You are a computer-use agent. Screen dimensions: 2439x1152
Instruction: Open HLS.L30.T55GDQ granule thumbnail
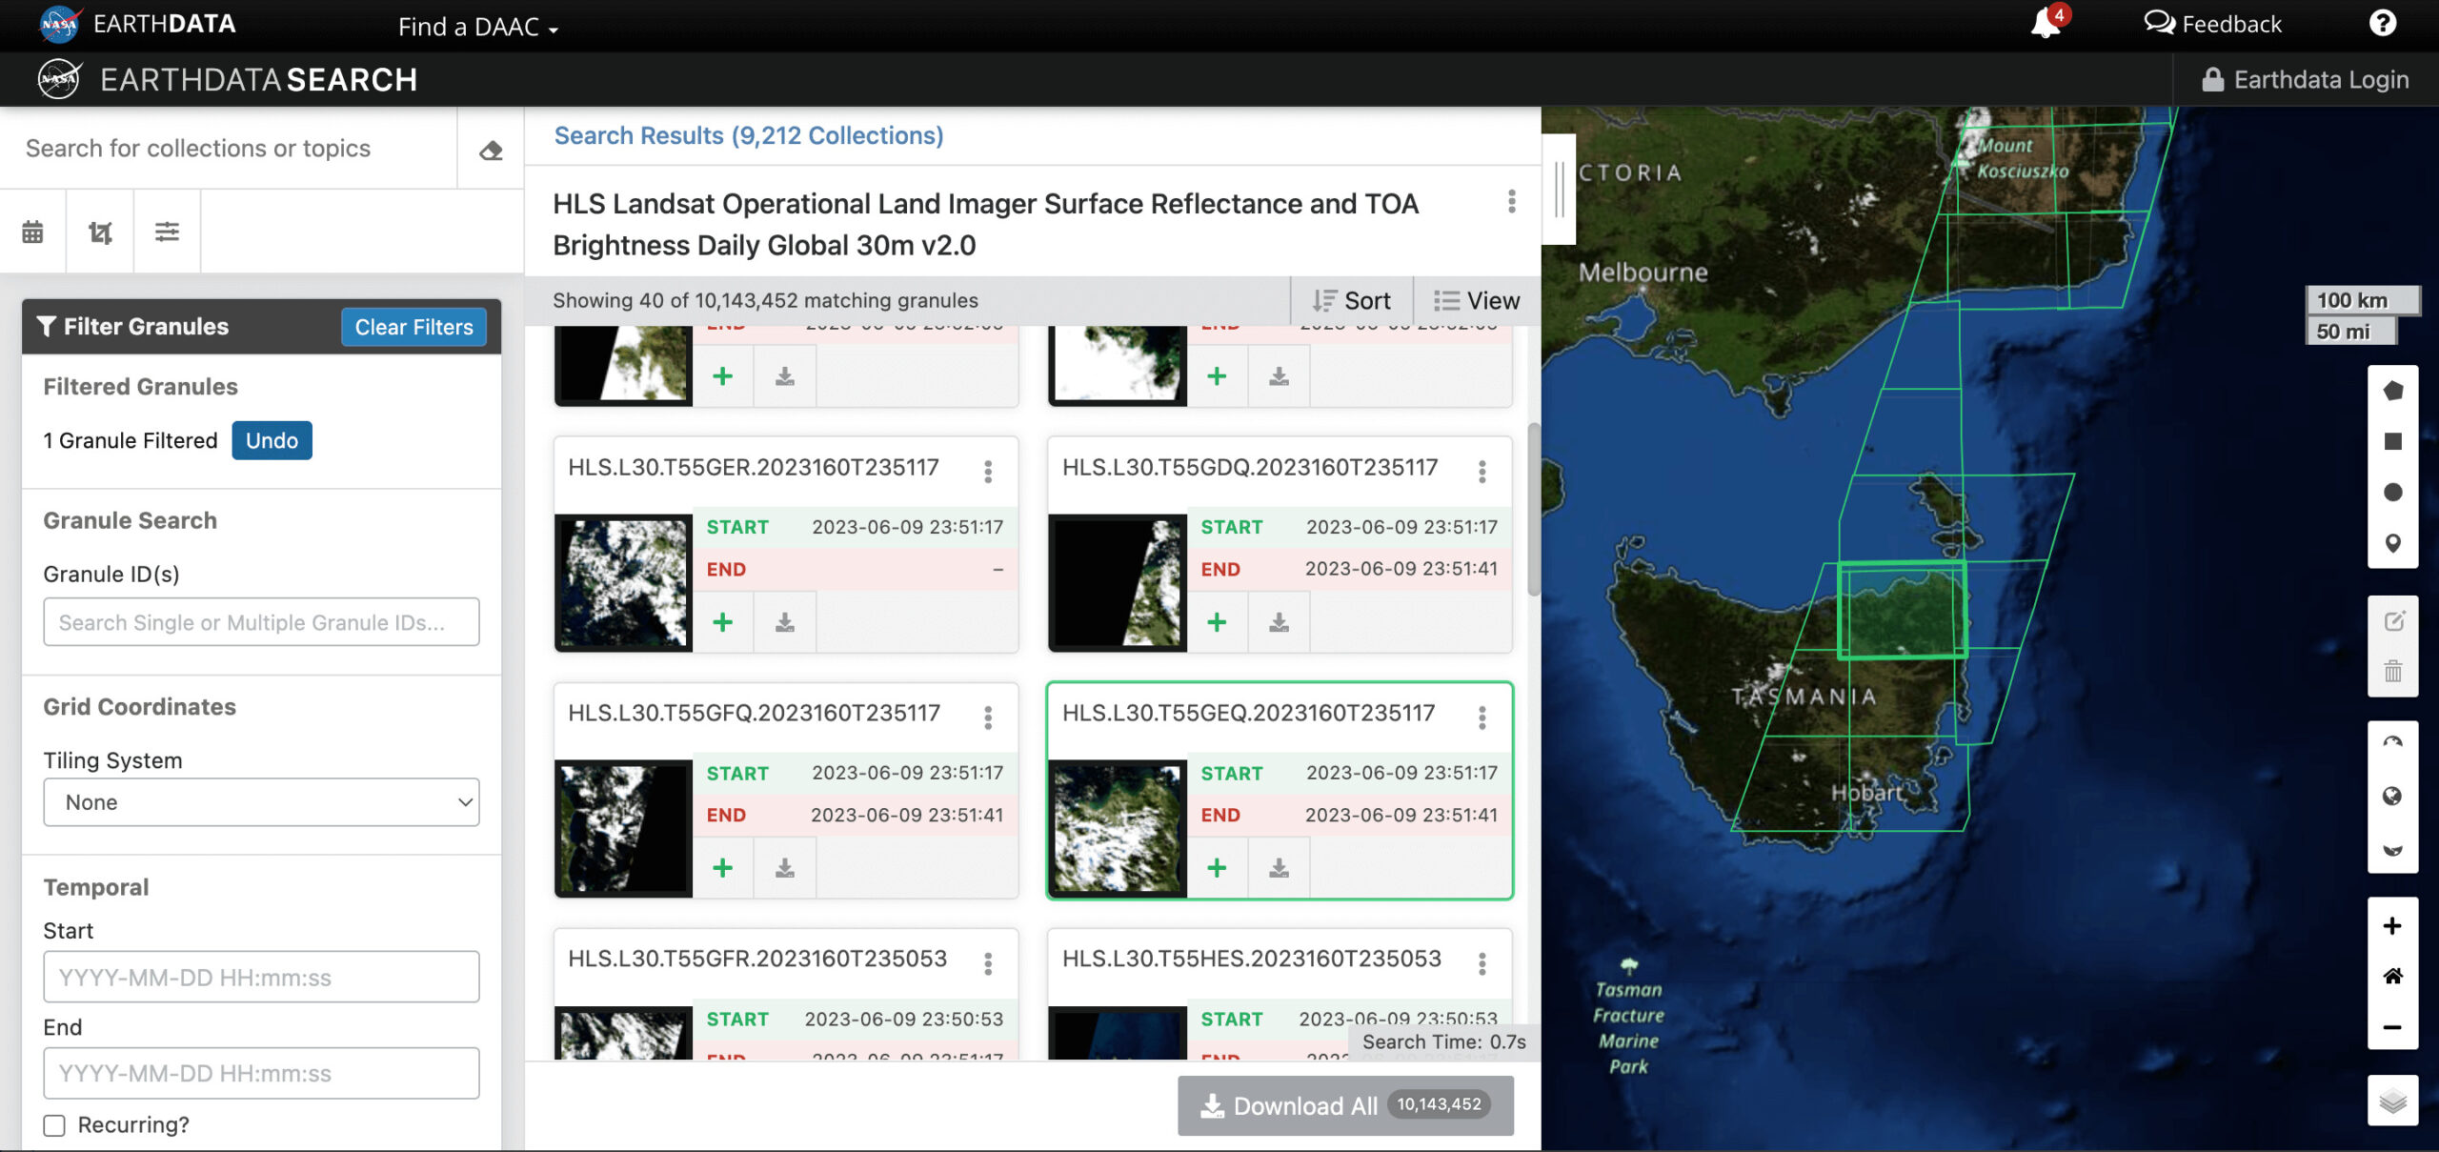click(1118, 583)
